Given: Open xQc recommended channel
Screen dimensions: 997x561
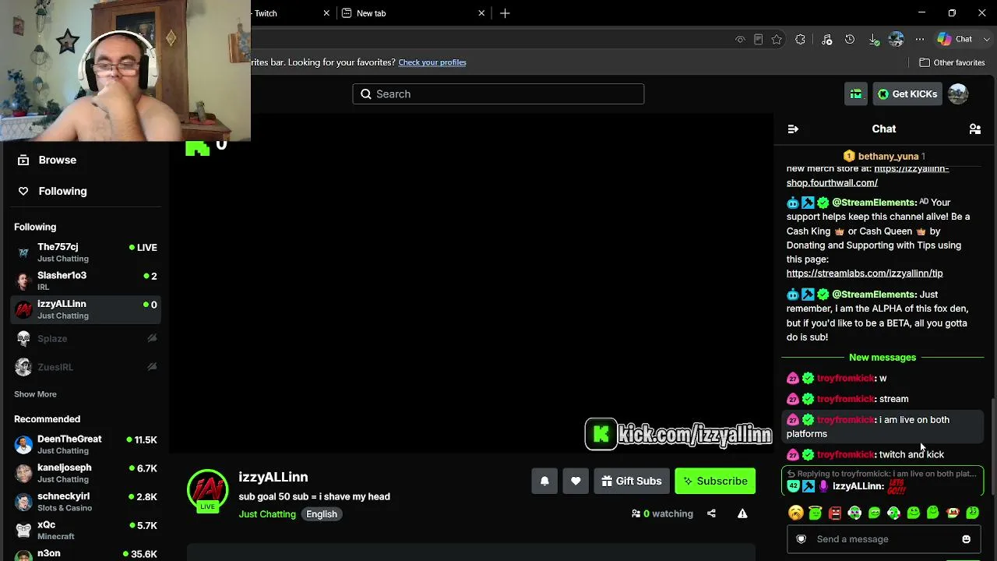Looking at the screenshot, I should click(86, 530).
